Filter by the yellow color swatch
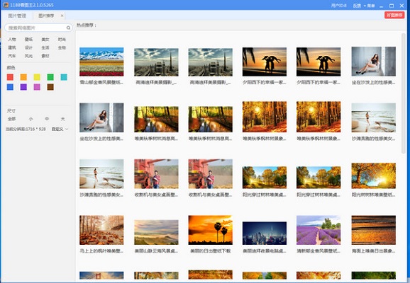Viewport: 410px width, 283px height. 37,77
